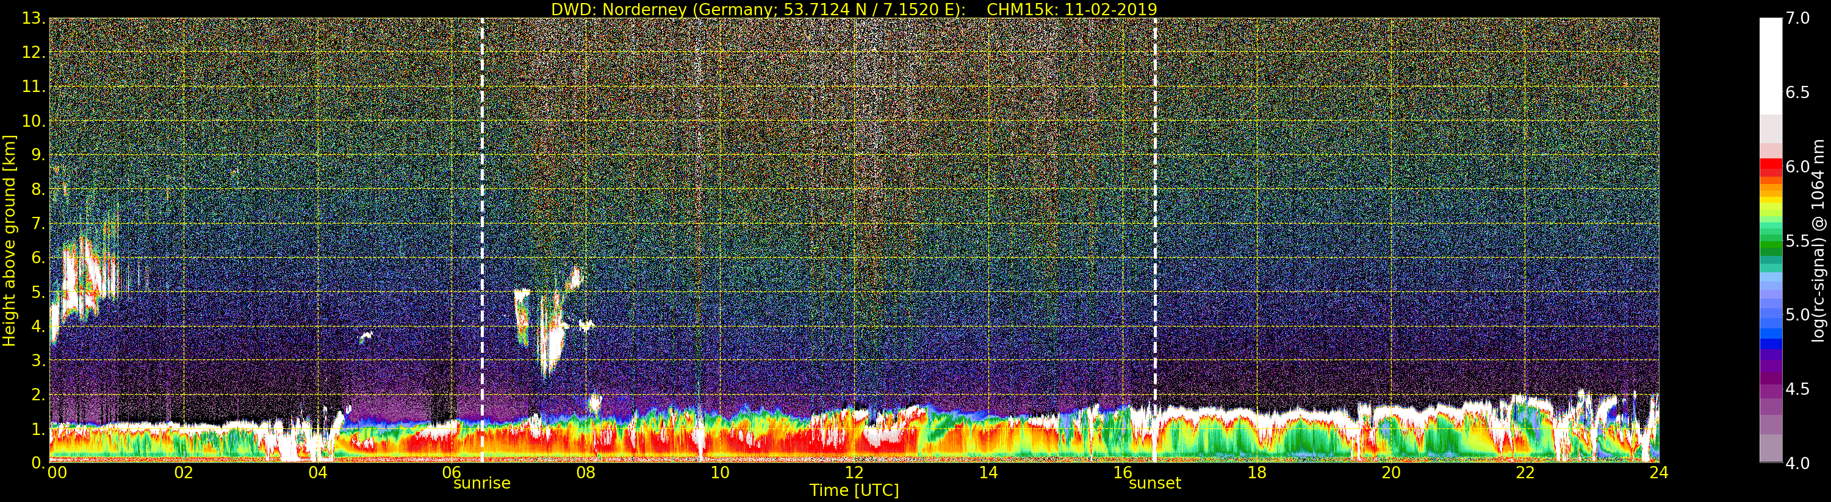Viewport: 1831px width, 502px height.
Task: Click the height axis tick '2.'
Action: pyautogui.click(x=38, y=394)
